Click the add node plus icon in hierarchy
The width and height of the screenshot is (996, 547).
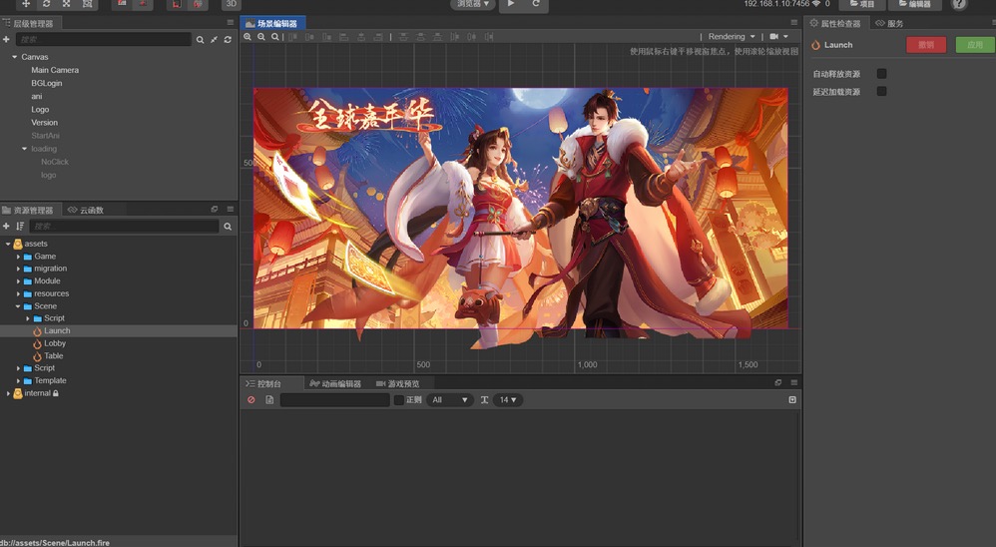pos(6,40)
